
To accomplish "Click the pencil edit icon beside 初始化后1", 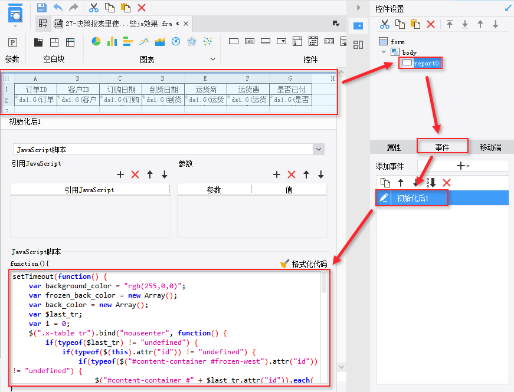I will tap(384, 198).
